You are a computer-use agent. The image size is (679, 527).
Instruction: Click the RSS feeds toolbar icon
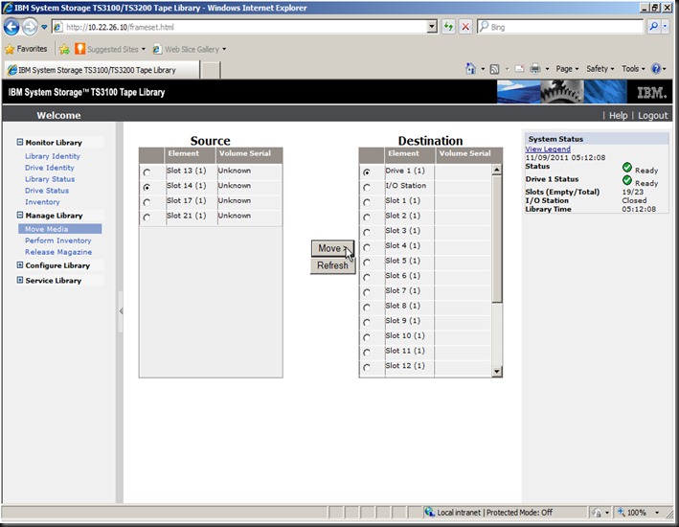[494, 69]
